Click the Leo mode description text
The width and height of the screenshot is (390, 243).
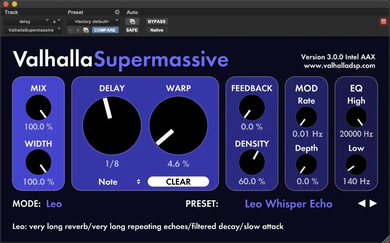coord(148,227)
